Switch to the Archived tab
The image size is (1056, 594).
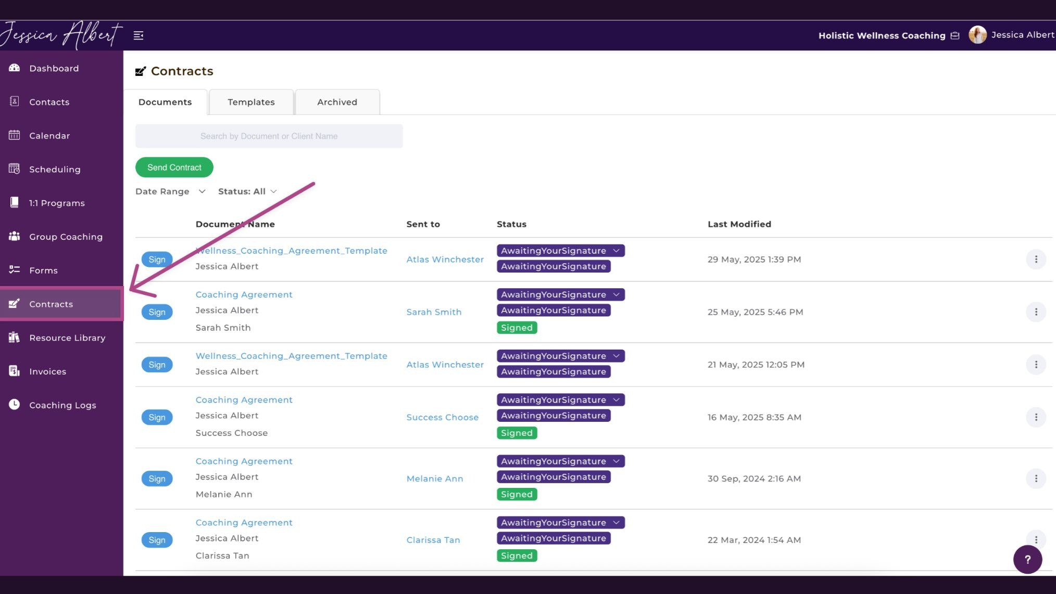[337, 102]
